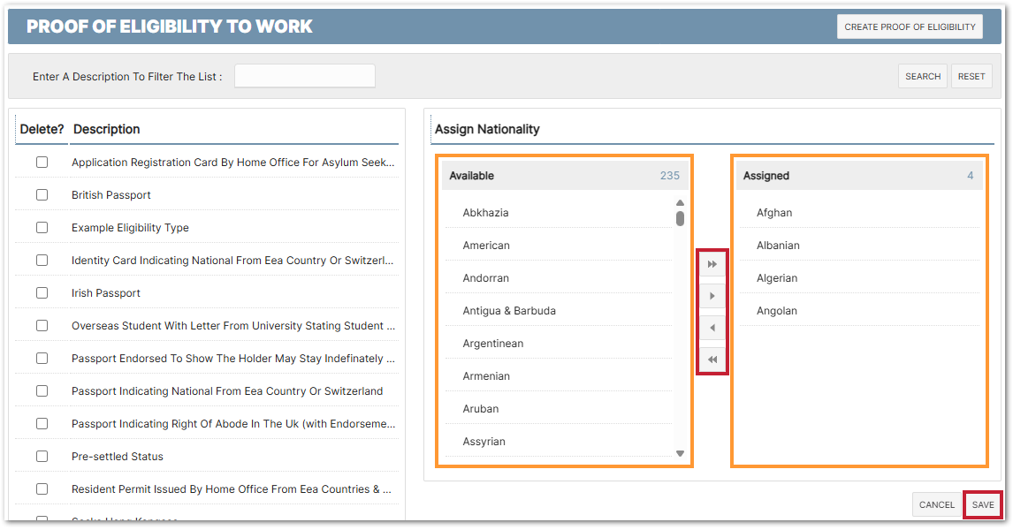
Task: Focus the description filter text field
Action: pos(304,77)
